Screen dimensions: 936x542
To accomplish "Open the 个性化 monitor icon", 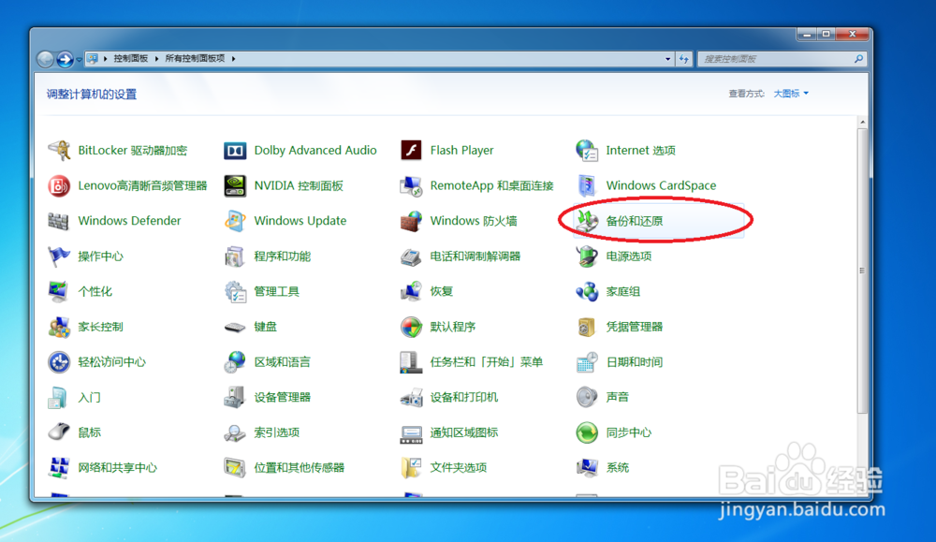I will [59, 291].
